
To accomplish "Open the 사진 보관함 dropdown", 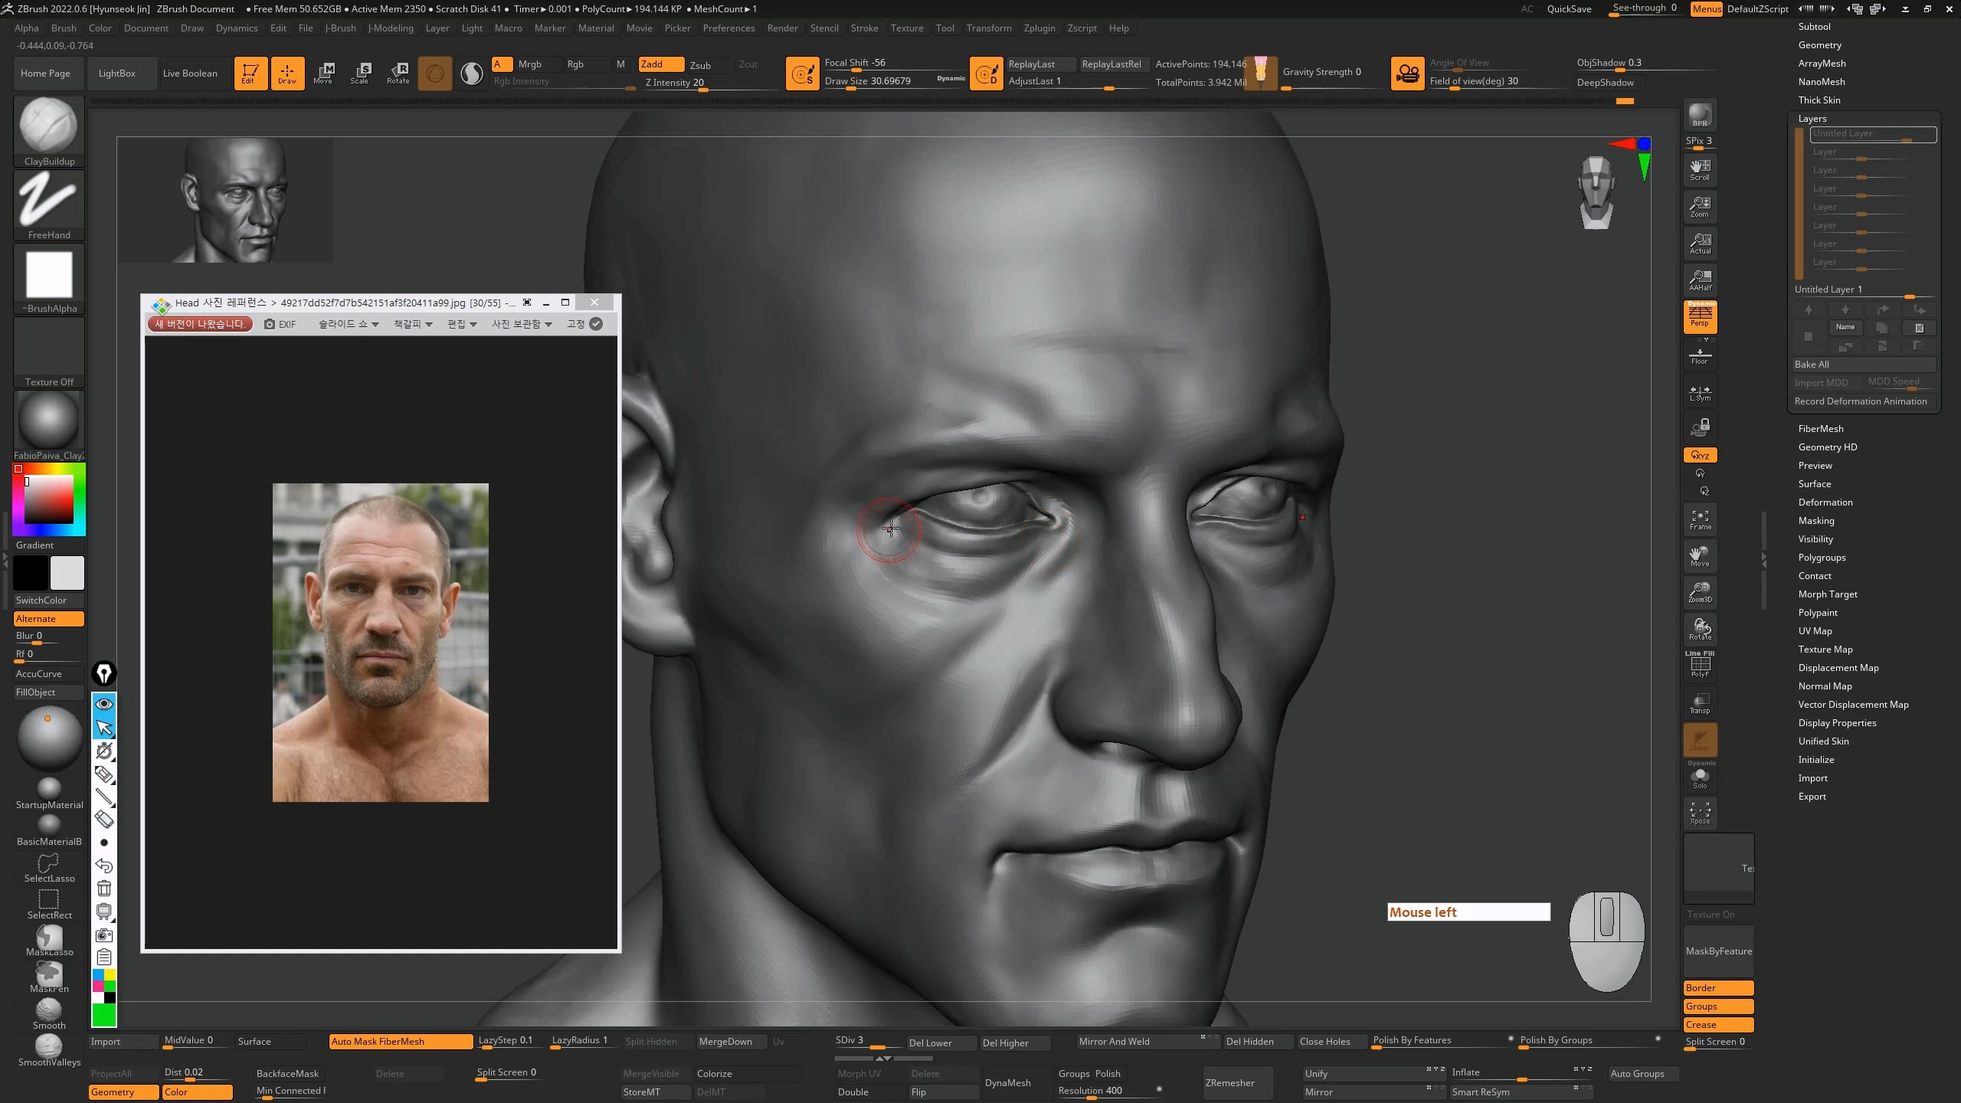I will pyautogui.click(x=522, y=324).
